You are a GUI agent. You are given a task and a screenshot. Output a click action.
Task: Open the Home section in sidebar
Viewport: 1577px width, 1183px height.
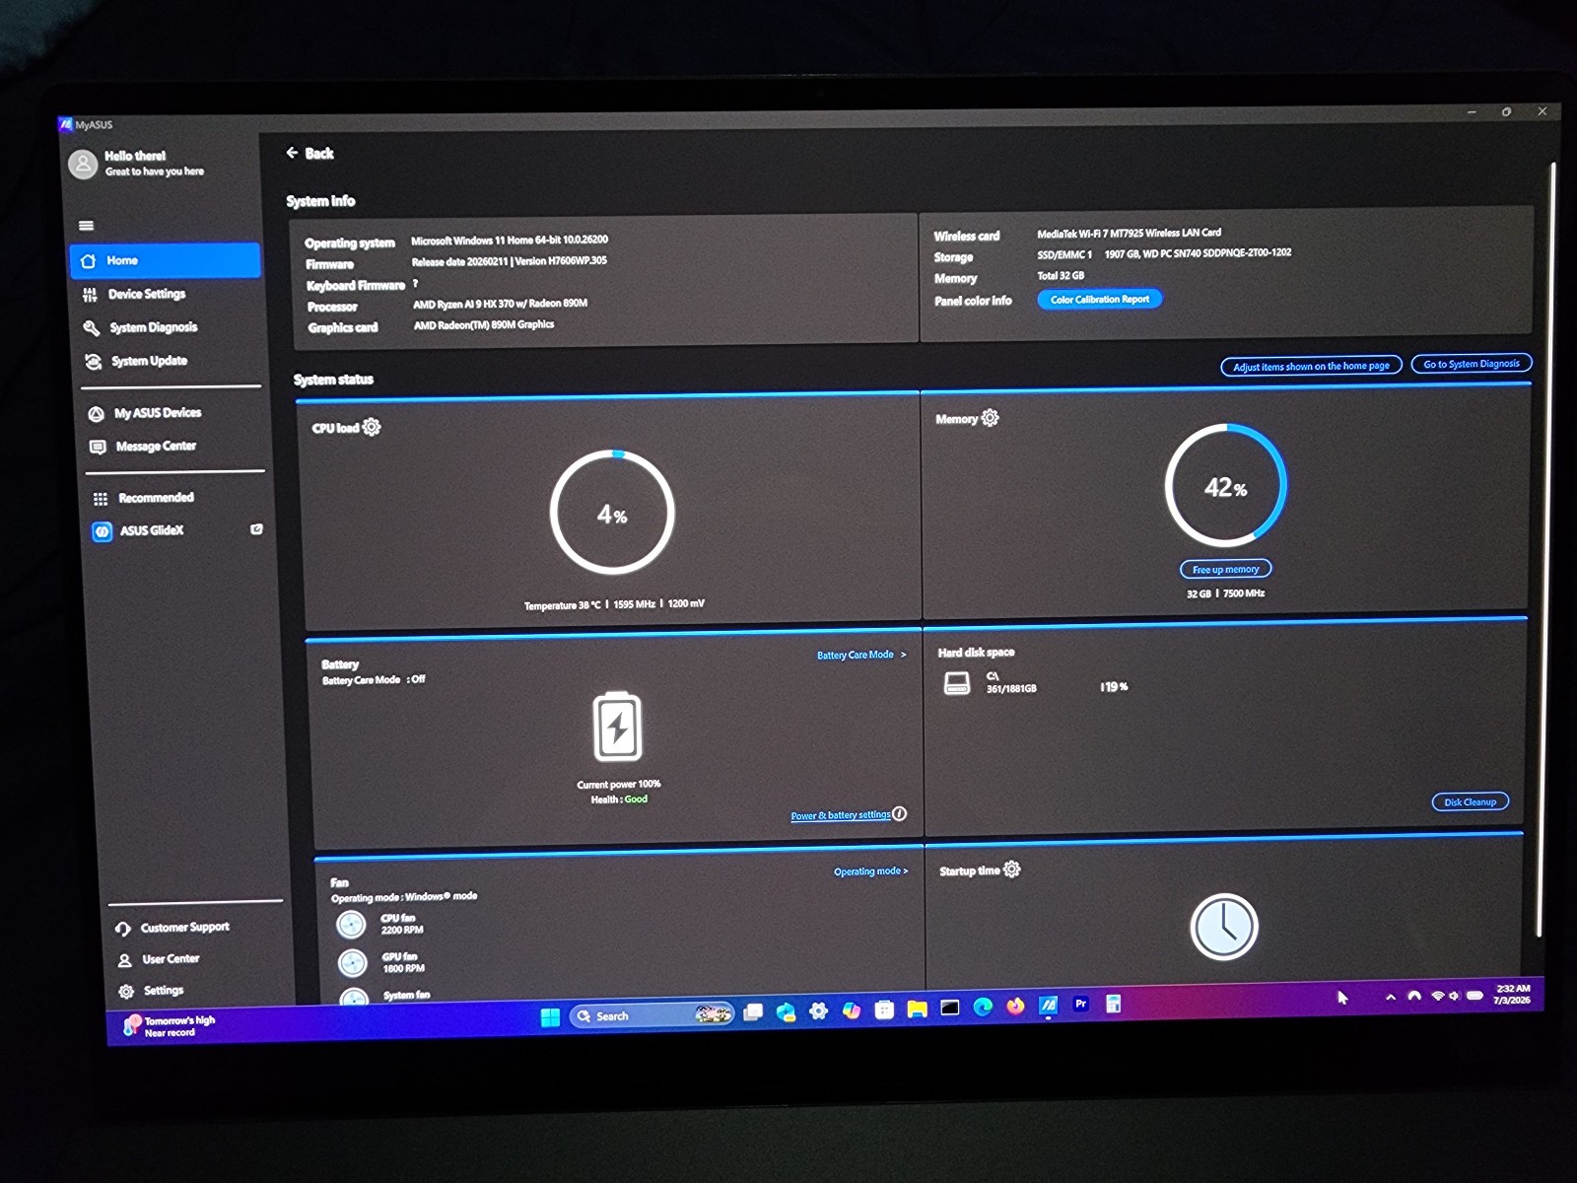[165, 260]
